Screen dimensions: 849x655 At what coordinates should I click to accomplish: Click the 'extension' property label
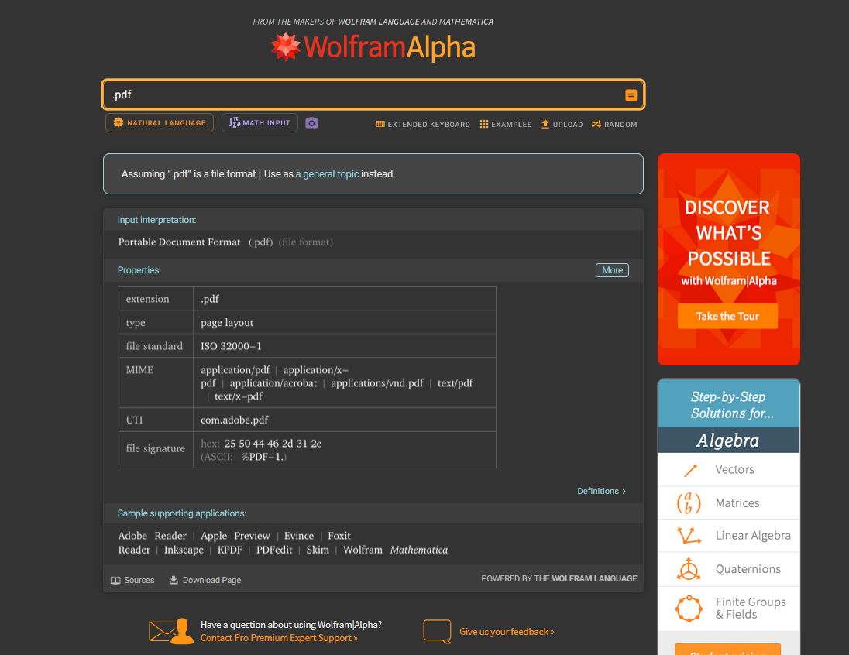click(147, 299)
